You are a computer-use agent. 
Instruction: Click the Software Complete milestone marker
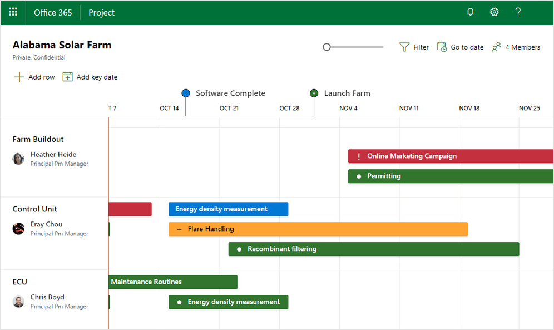tap(186, 93)
